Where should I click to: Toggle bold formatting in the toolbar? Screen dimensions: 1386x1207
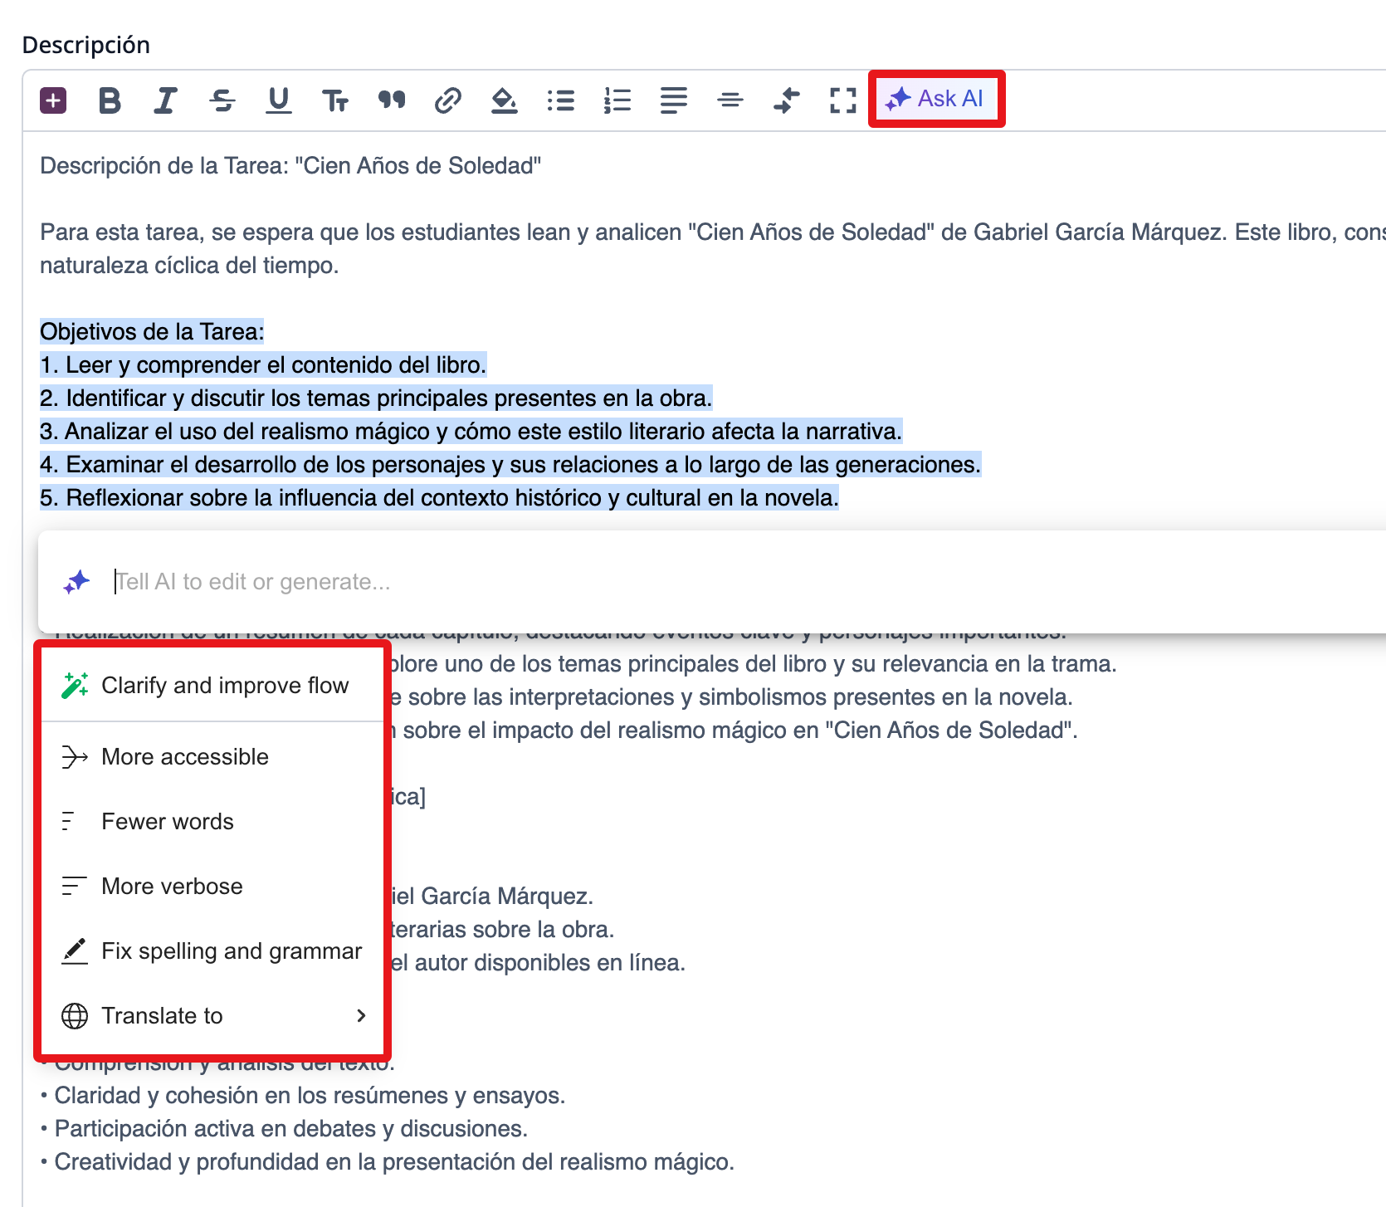click(x=110, y=100)
